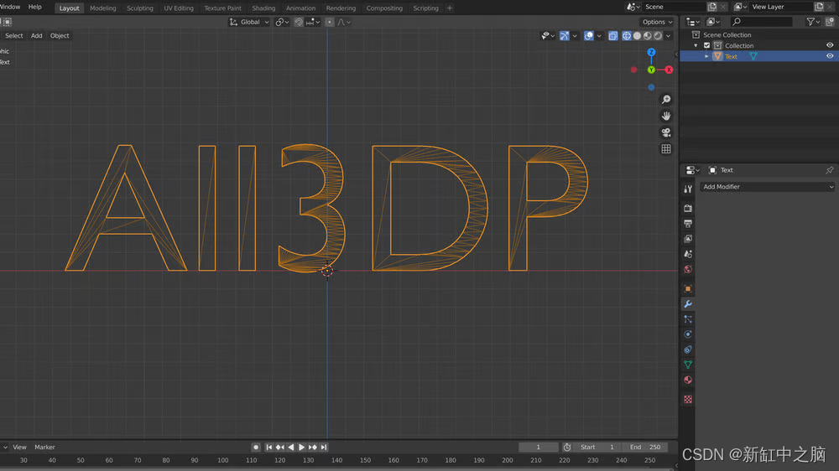Open the properties editor type dropdown
839x471 pixels.
click(693, 170)
